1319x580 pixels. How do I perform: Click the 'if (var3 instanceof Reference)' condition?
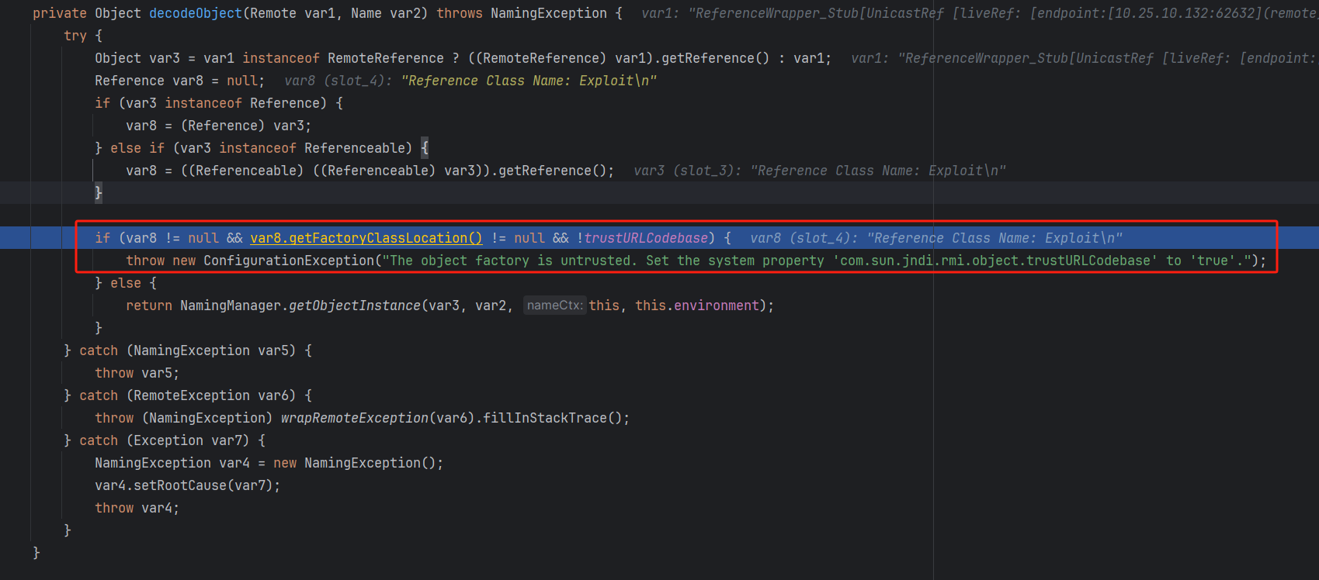(219, 103)
